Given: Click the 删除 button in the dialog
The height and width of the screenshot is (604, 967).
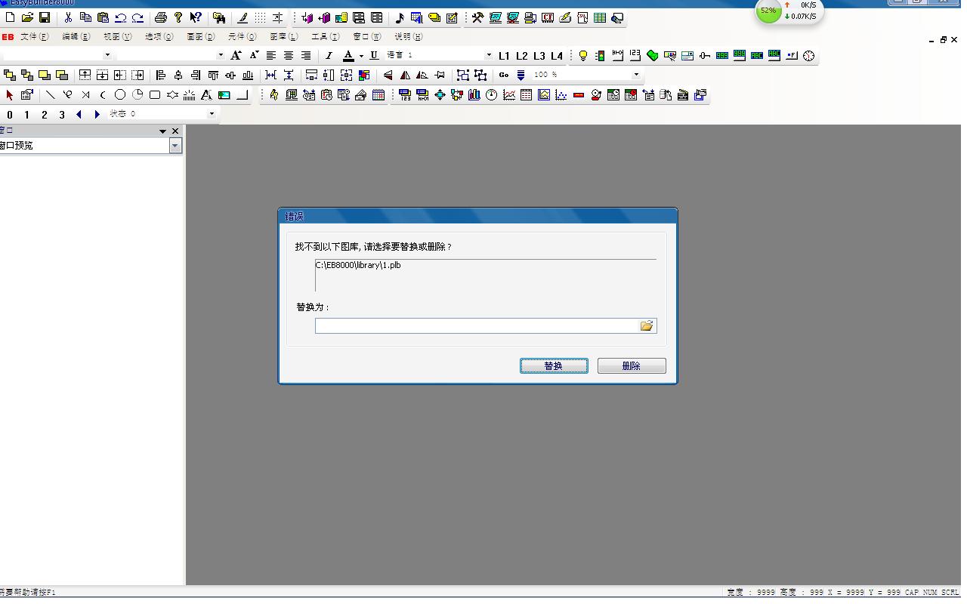Looking at the screenshot, I should click(632, 366).
